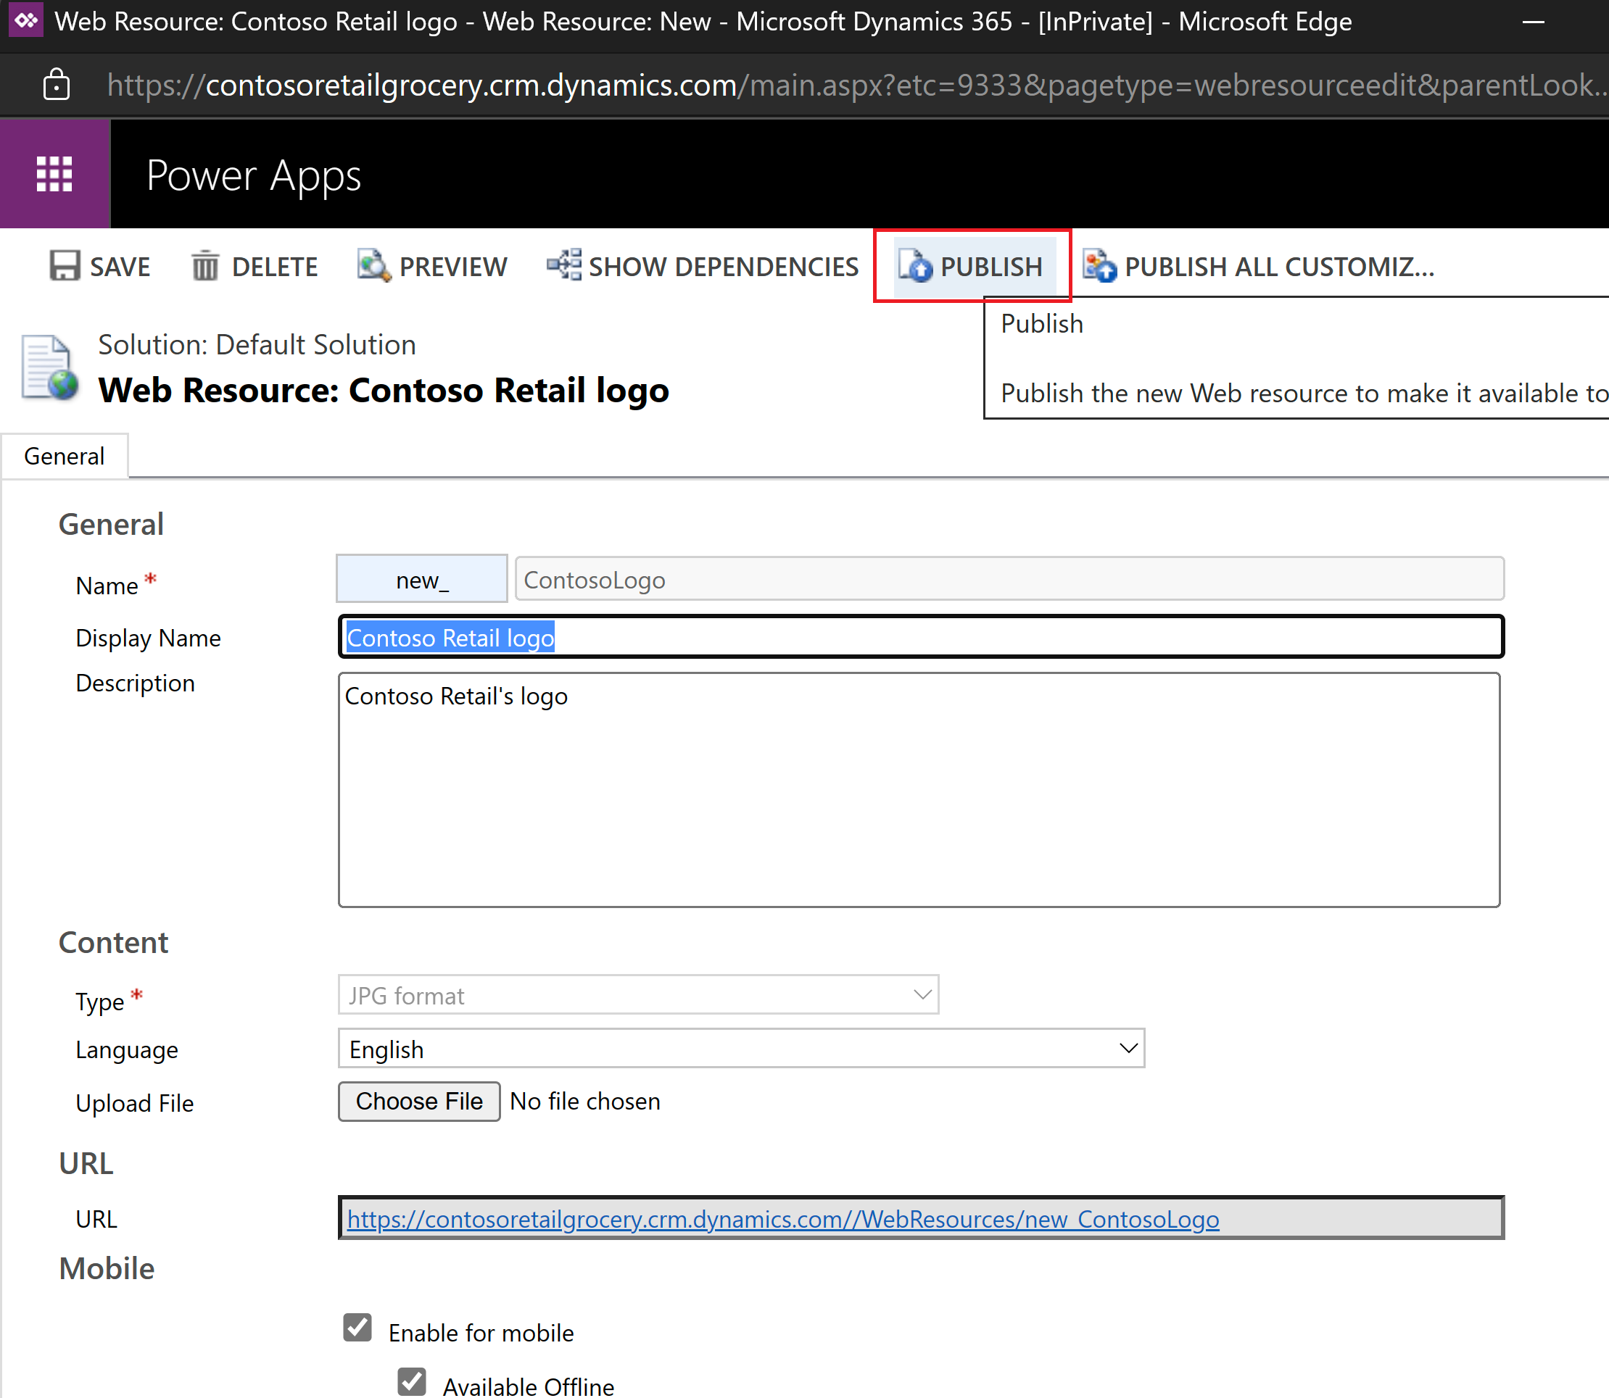The height and width of the screenshot is (1398, 1609).
Task: Toggle Available Offline checkbox
Action: pos(412,1381)
